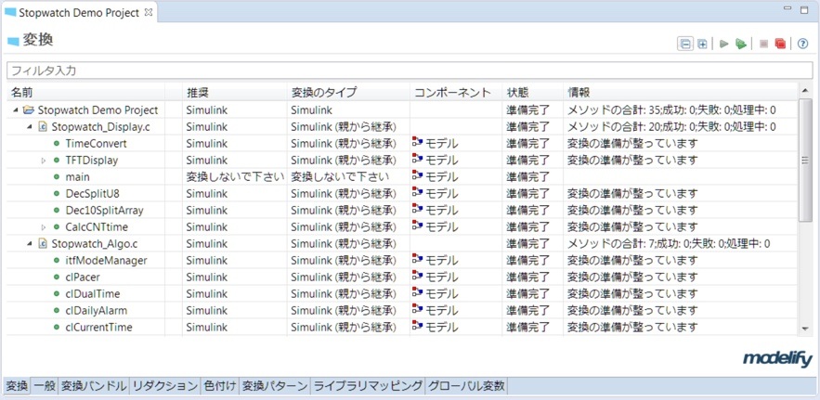
Task: Click the model component icon in main row
Action: tap(417, 176)
